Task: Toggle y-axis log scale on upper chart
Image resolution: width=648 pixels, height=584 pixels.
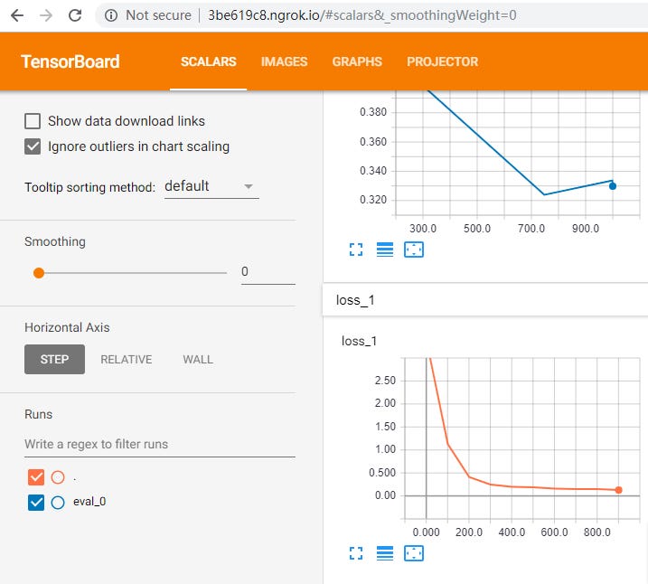Action: point(384,250)
